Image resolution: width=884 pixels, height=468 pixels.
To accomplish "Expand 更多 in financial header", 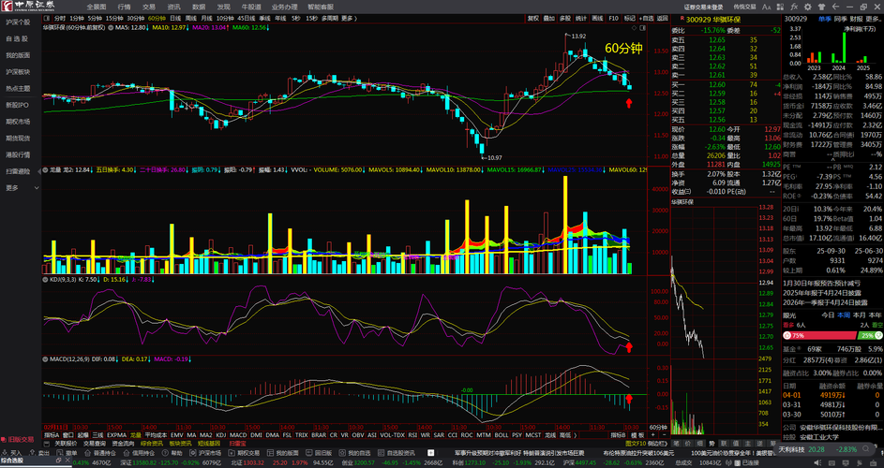I will point(874,19).
